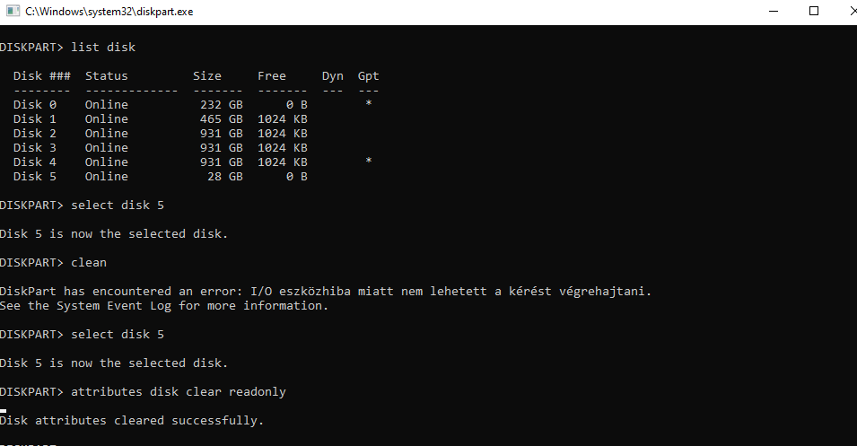Minimize the diskpart console window

[774, 12]
